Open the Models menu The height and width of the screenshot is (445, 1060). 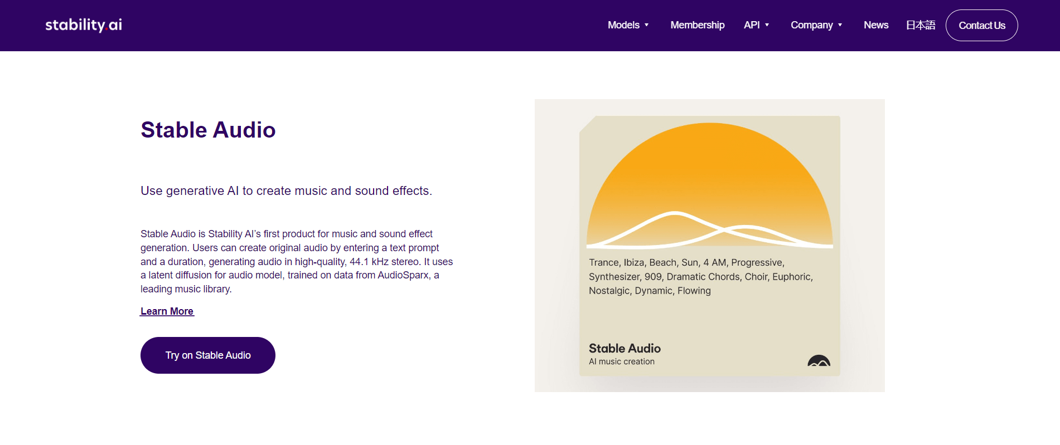(x=623, y=25)
